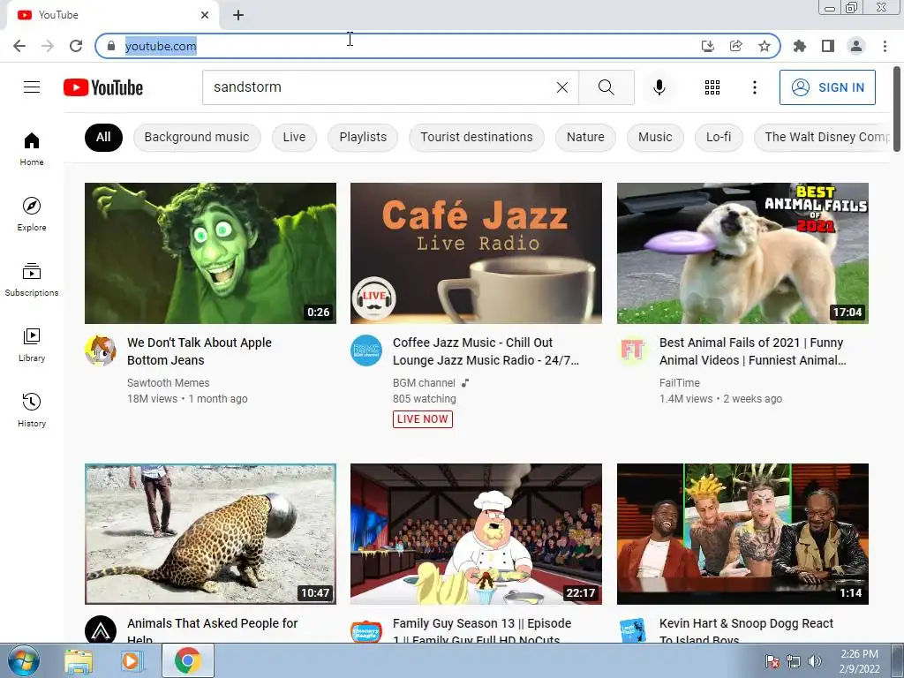Click the page vertical scrollbar

coord(897,109)
